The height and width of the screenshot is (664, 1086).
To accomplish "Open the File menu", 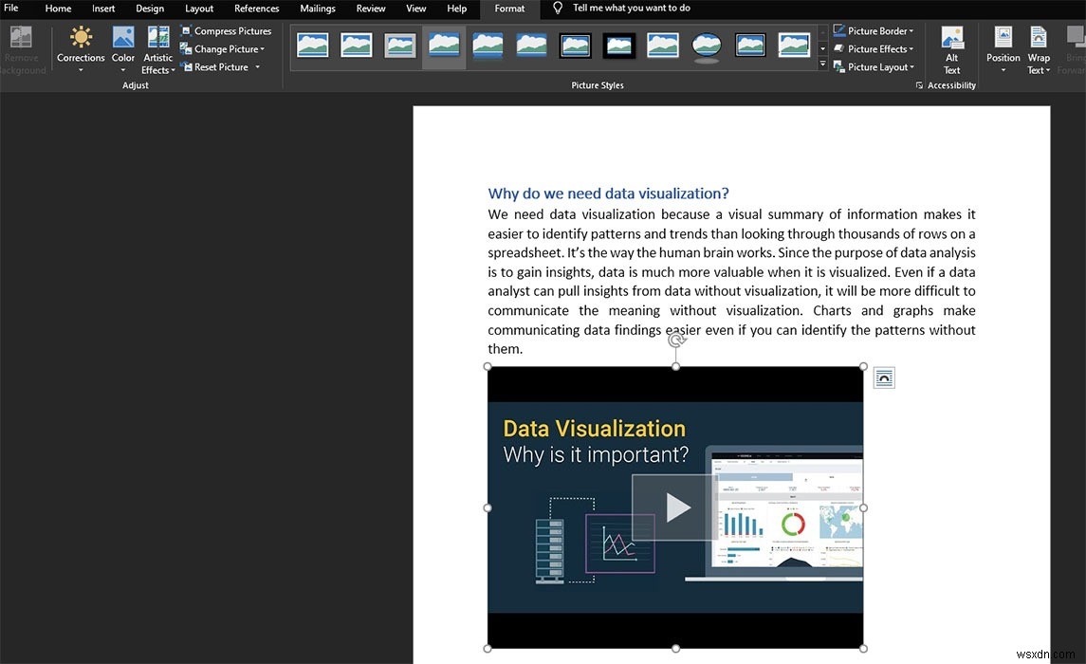I will tap(11, 9).
